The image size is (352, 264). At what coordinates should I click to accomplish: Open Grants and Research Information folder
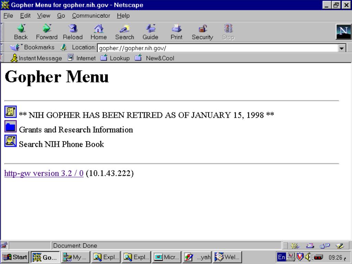76,130
